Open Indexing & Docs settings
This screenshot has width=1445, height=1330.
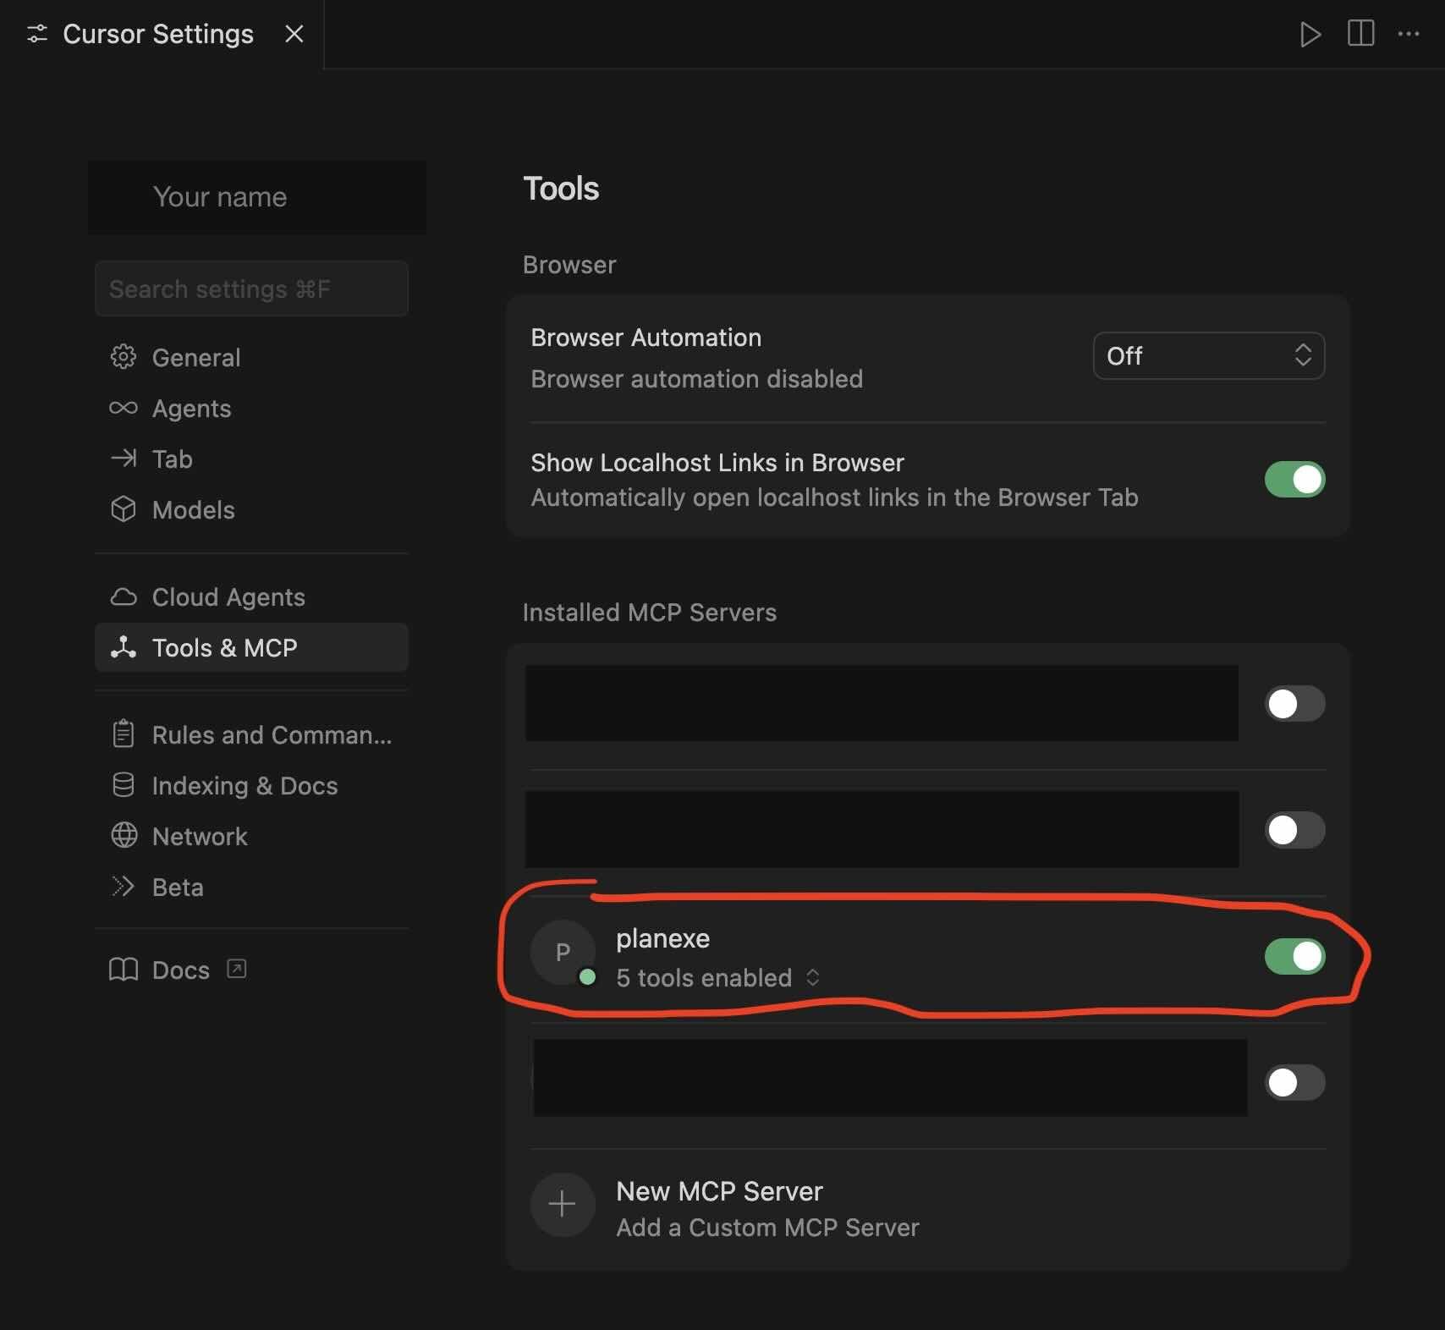pyautogui.click(x=244, y=786)
